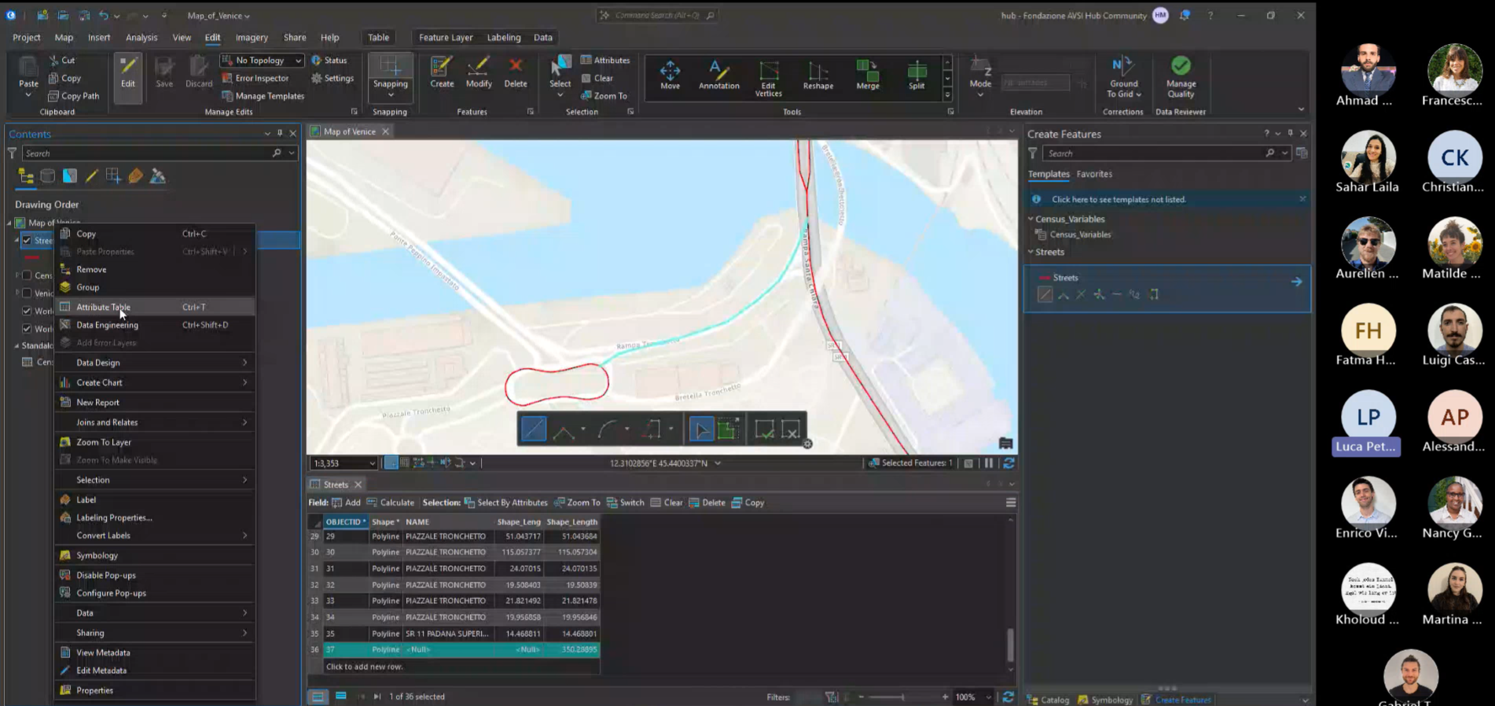Collapse the Census_Variables template group
1495x706 pixels.
tap(1030, 219)
